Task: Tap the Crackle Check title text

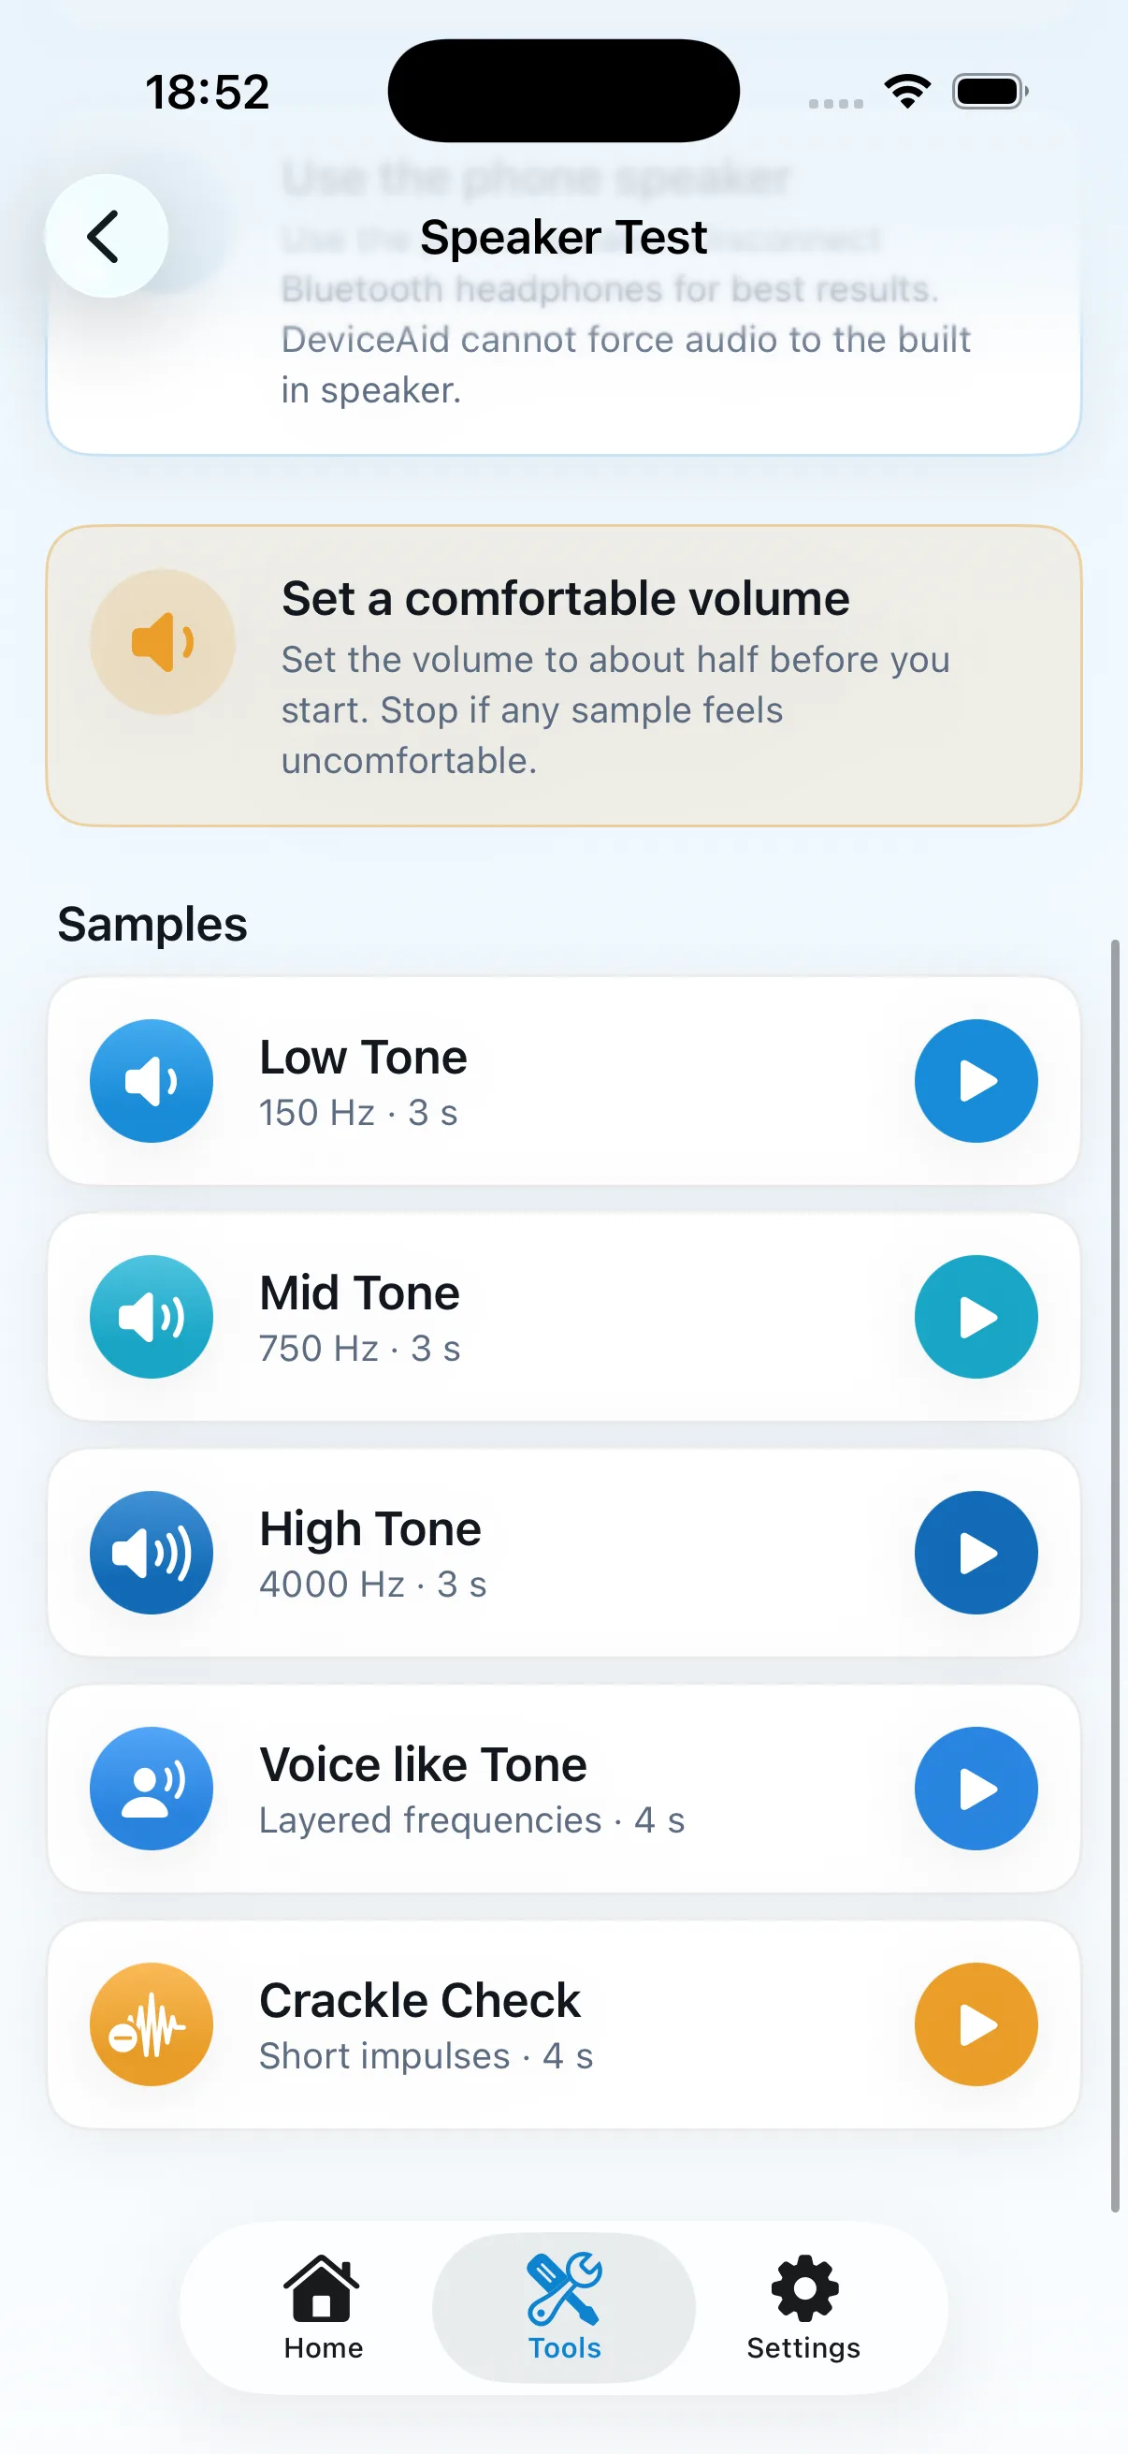Action: [420, 1999]
